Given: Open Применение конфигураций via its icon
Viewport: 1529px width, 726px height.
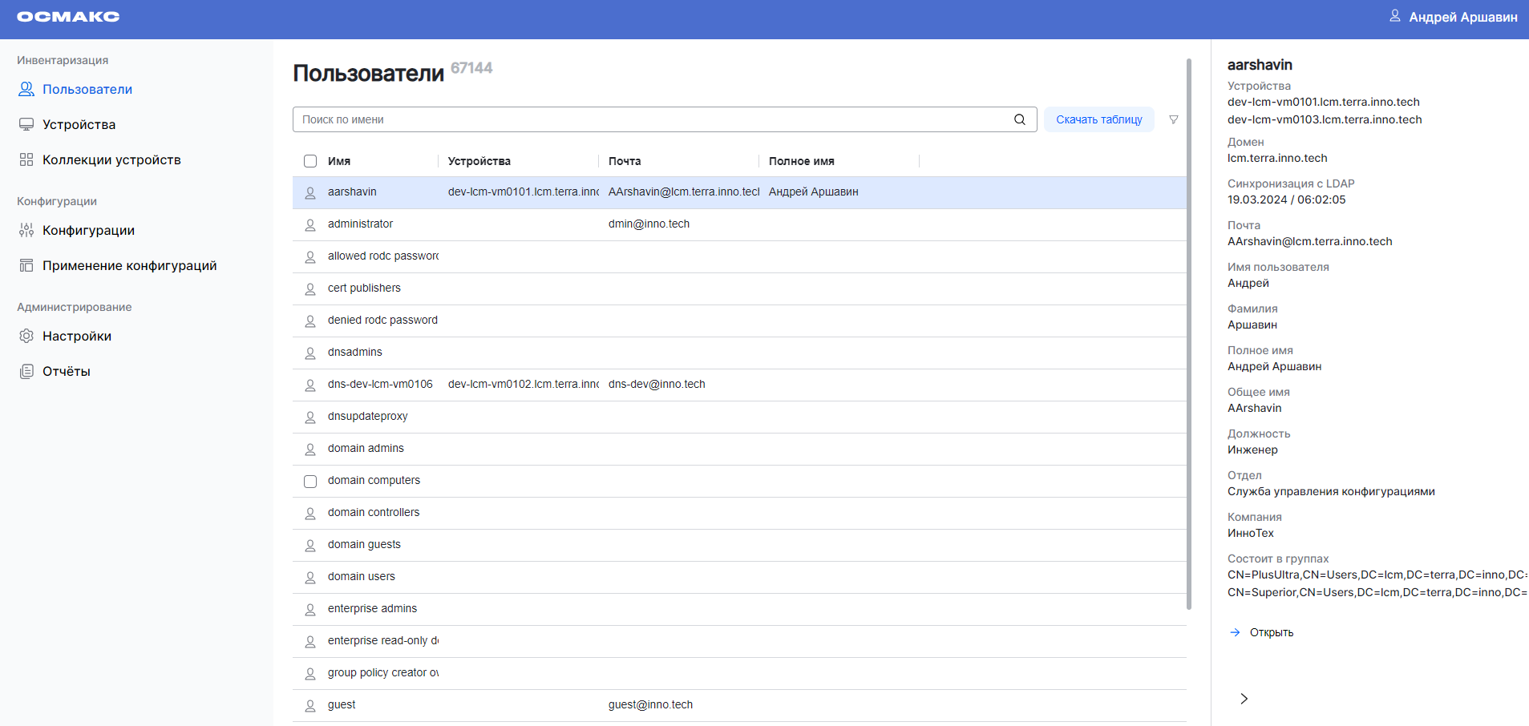Looking at the screenshot, I should point(25,264).
